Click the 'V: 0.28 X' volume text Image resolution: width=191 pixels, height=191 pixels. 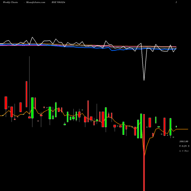(185, 146)
